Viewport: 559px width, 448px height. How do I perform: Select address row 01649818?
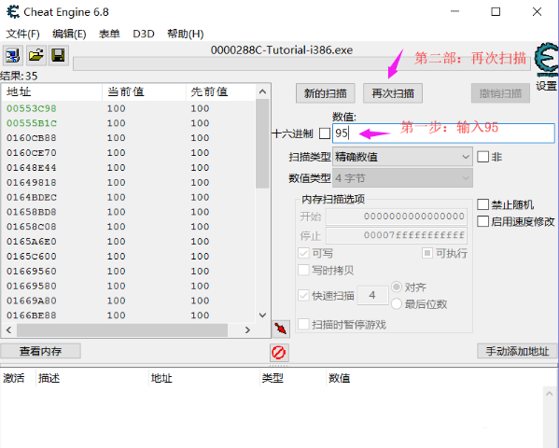[129, 182]
